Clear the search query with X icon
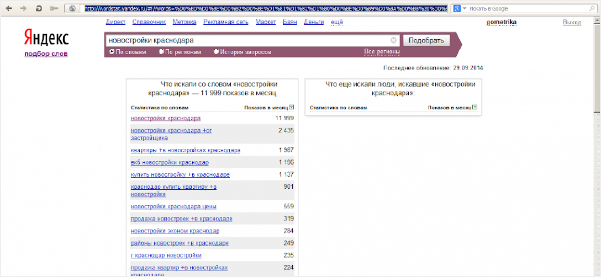The image size is (601, 277). [393, 40]
